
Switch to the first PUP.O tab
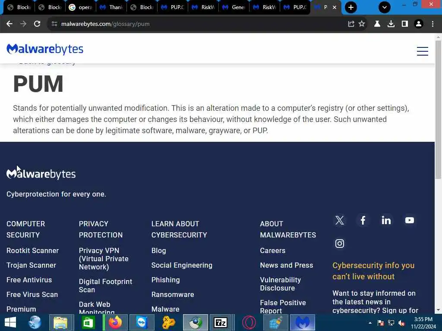[173, 7]
